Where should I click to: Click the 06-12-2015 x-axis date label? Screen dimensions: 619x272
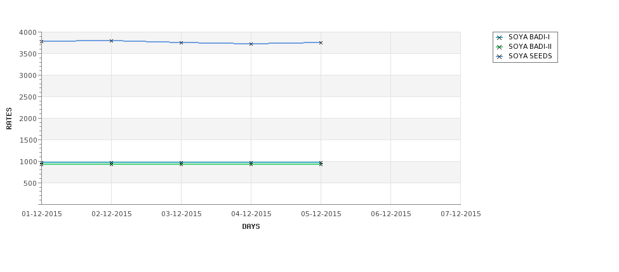pos(391,214)
